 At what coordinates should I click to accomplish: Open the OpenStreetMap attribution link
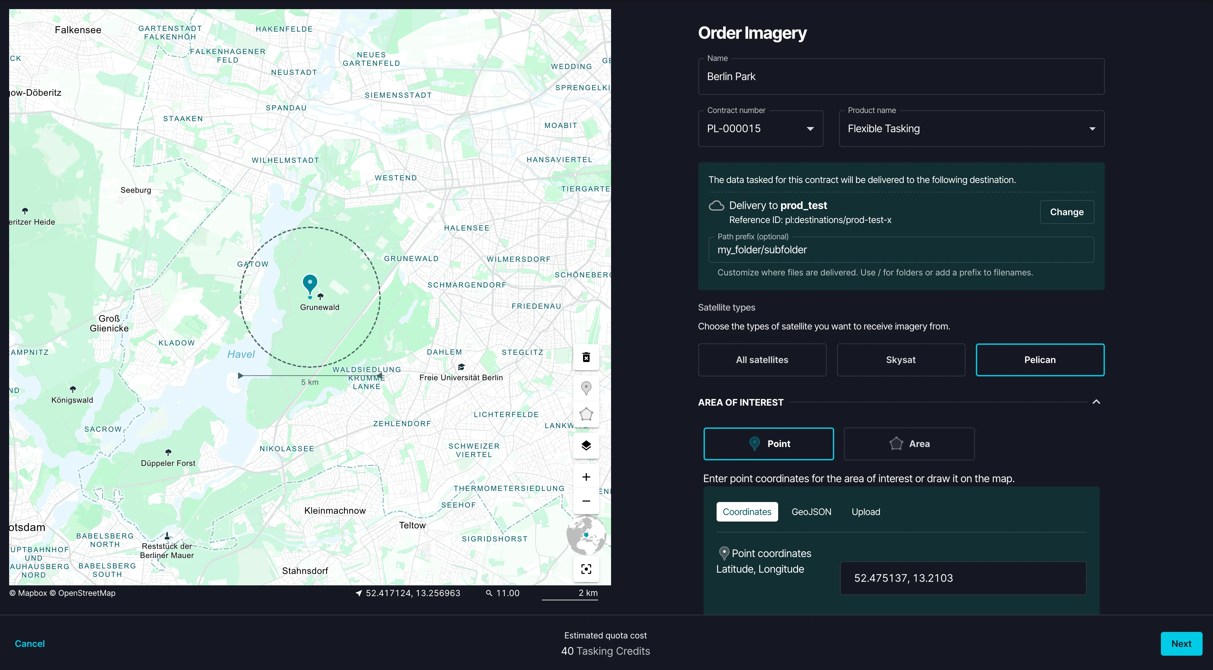82,593
